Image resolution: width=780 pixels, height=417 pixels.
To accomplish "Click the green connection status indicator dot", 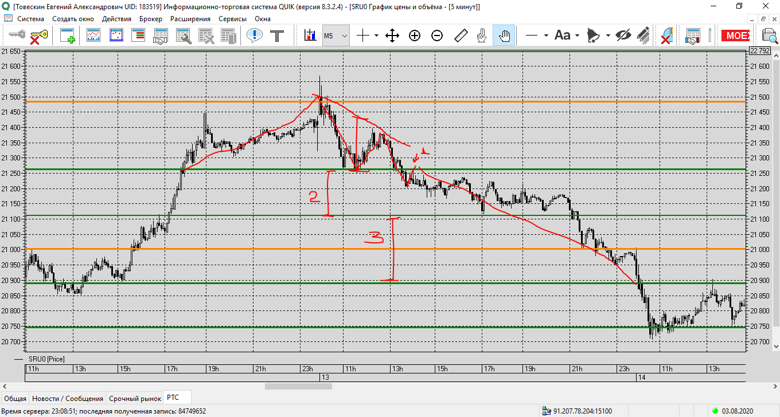I will click(715, 411).
